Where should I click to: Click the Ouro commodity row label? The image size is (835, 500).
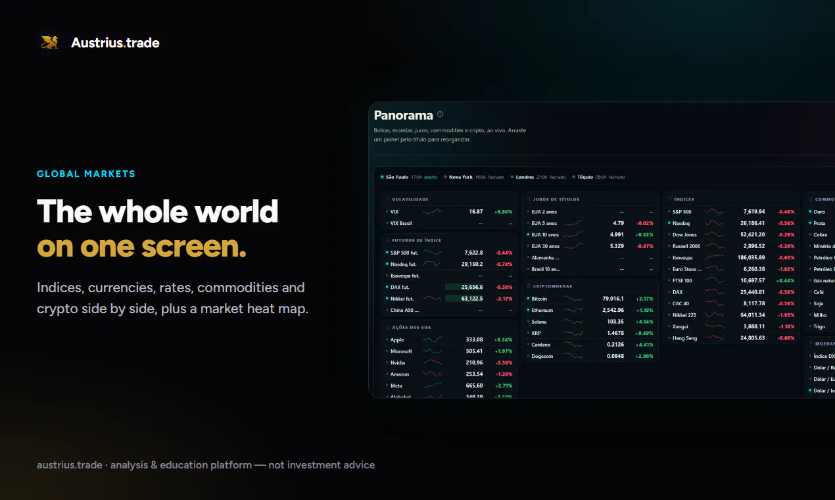819,212
